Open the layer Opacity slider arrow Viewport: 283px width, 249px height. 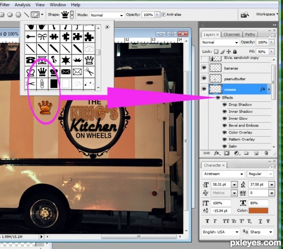[x=271, y=42]
